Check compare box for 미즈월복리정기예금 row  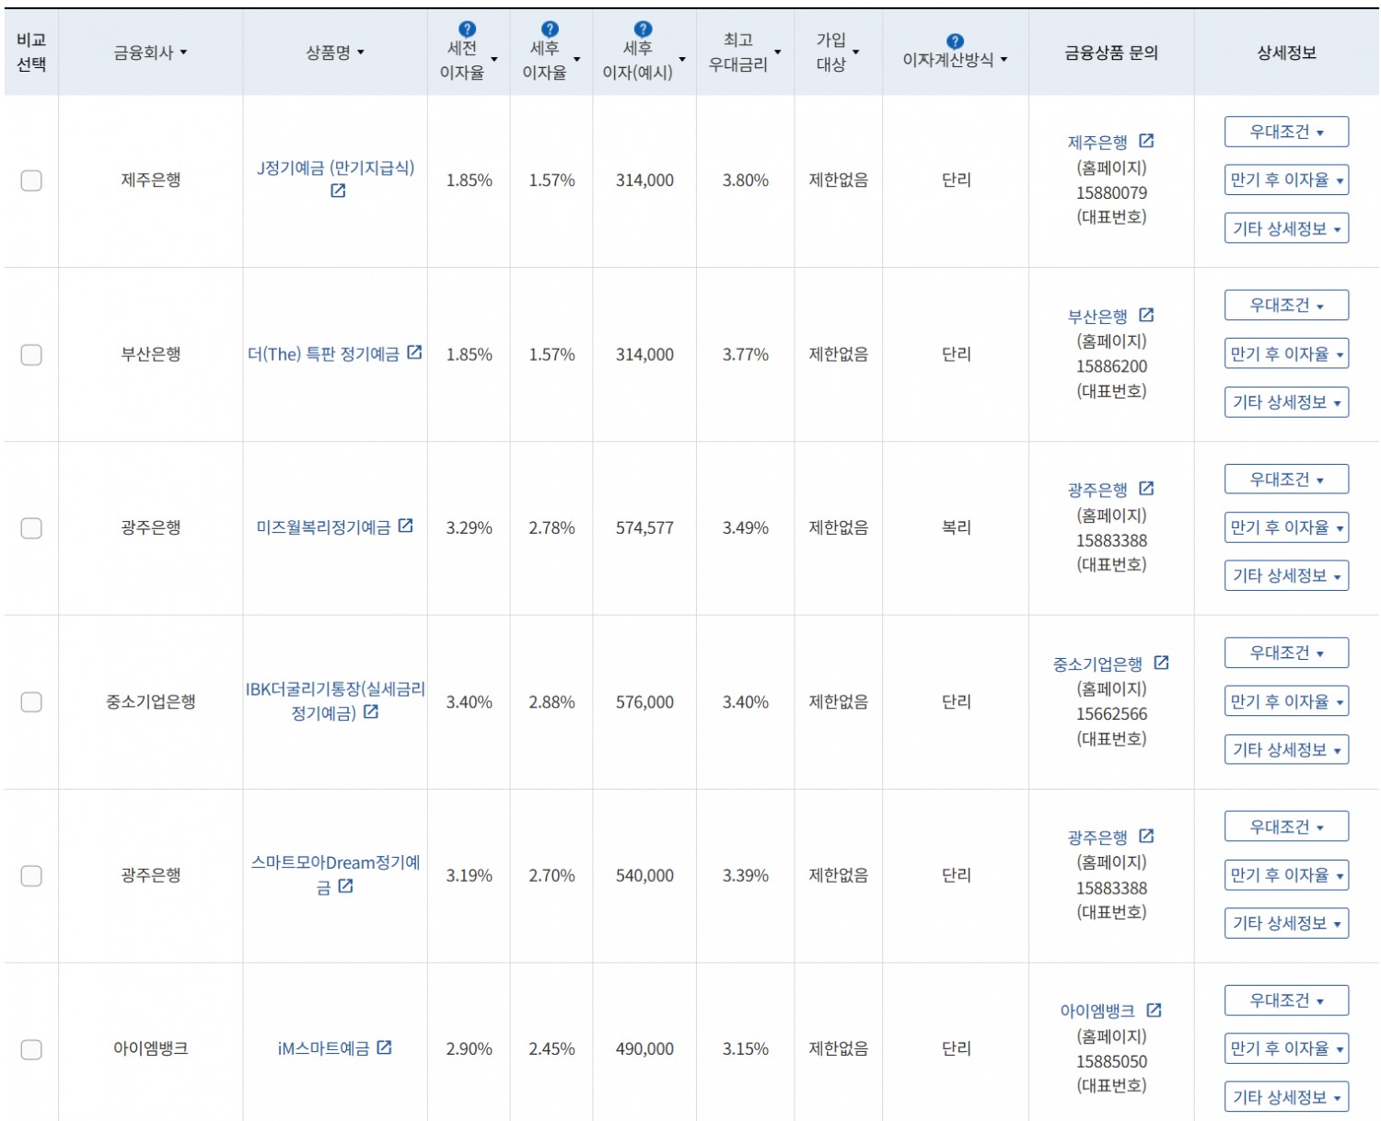(x=31, y=528)
